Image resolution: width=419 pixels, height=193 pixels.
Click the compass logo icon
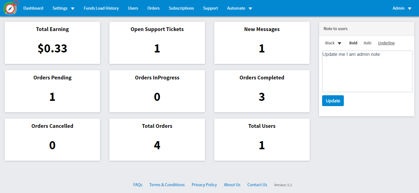[10, 8]
